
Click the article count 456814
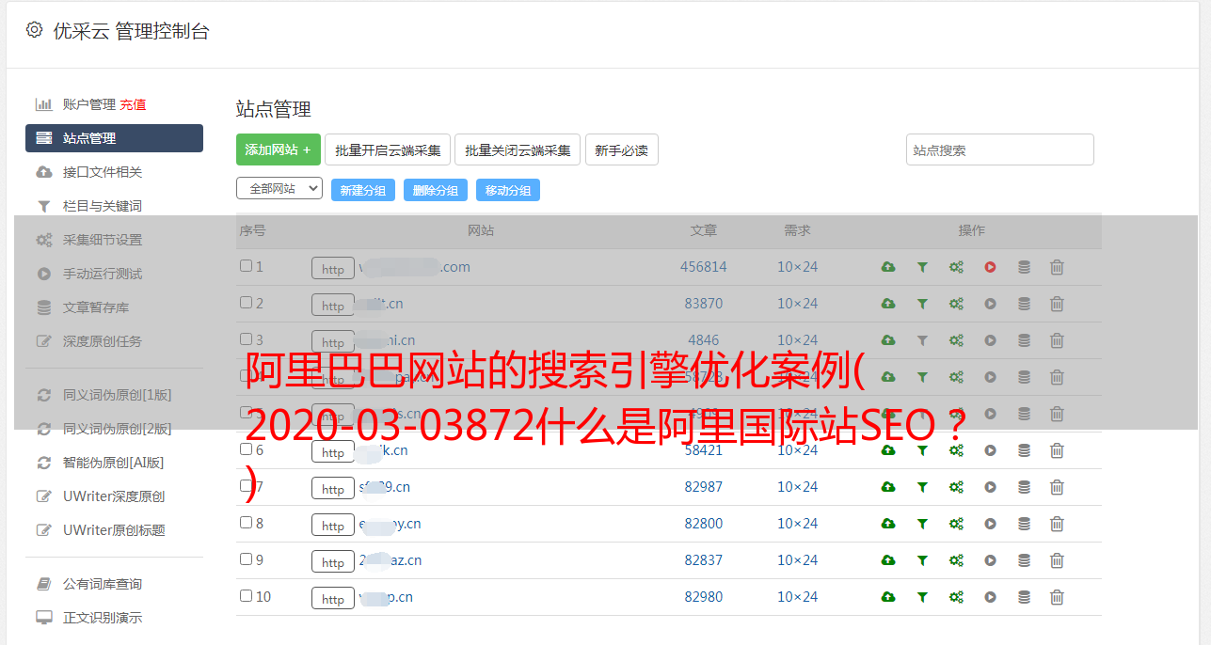(704, 267)
